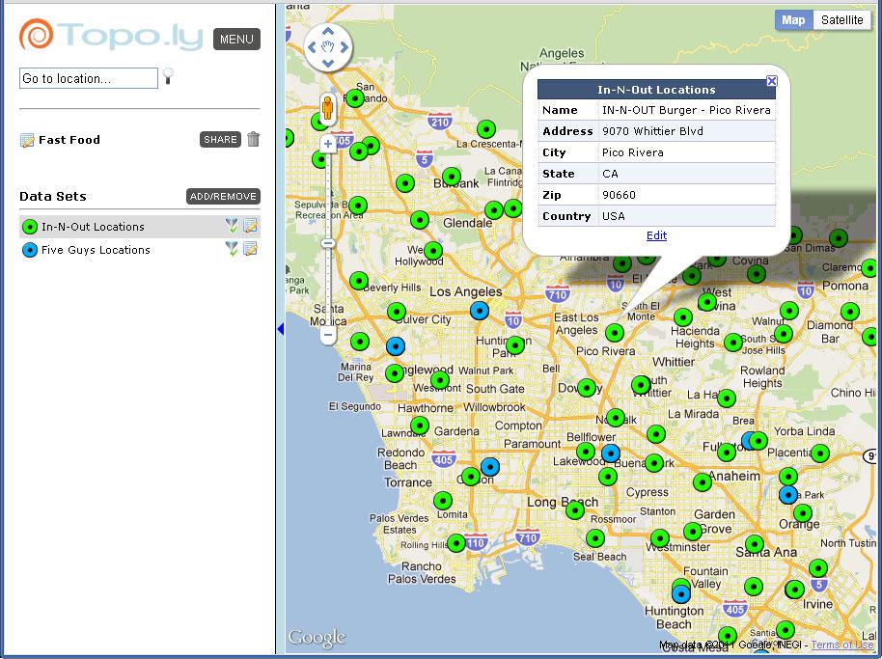Click the State value CA

click(x=610, y=174)
